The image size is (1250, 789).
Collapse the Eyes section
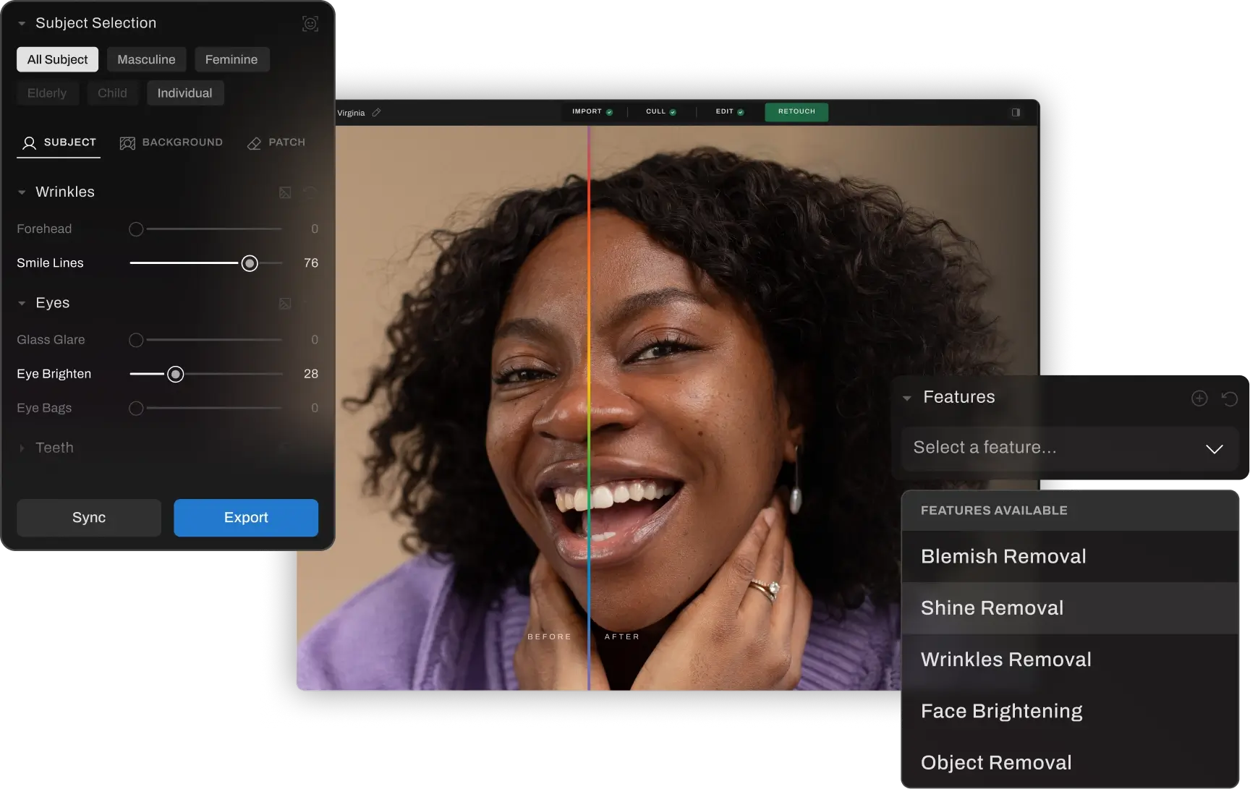click(22, 304)
